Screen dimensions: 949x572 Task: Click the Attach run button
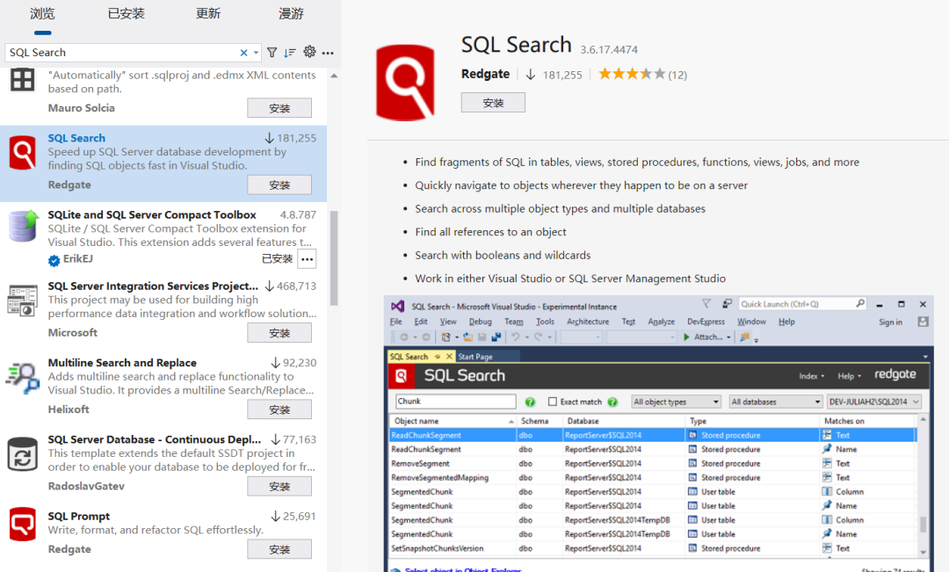click(706, 337)
